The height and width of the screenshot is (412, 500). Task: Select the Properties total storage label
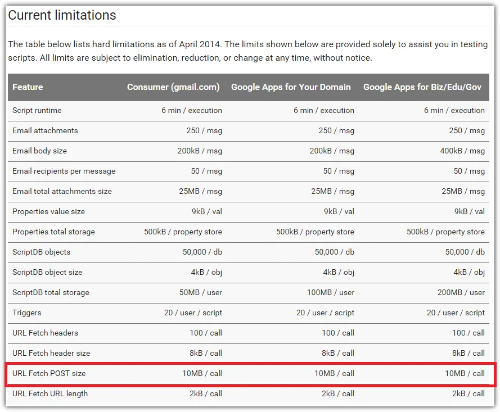(x=53, y=232)
